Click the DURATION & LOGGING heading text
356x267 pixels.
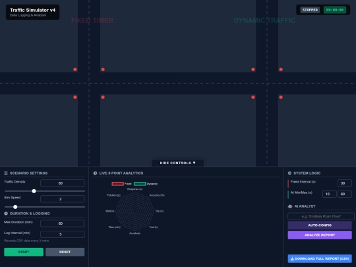pos(30,214)
